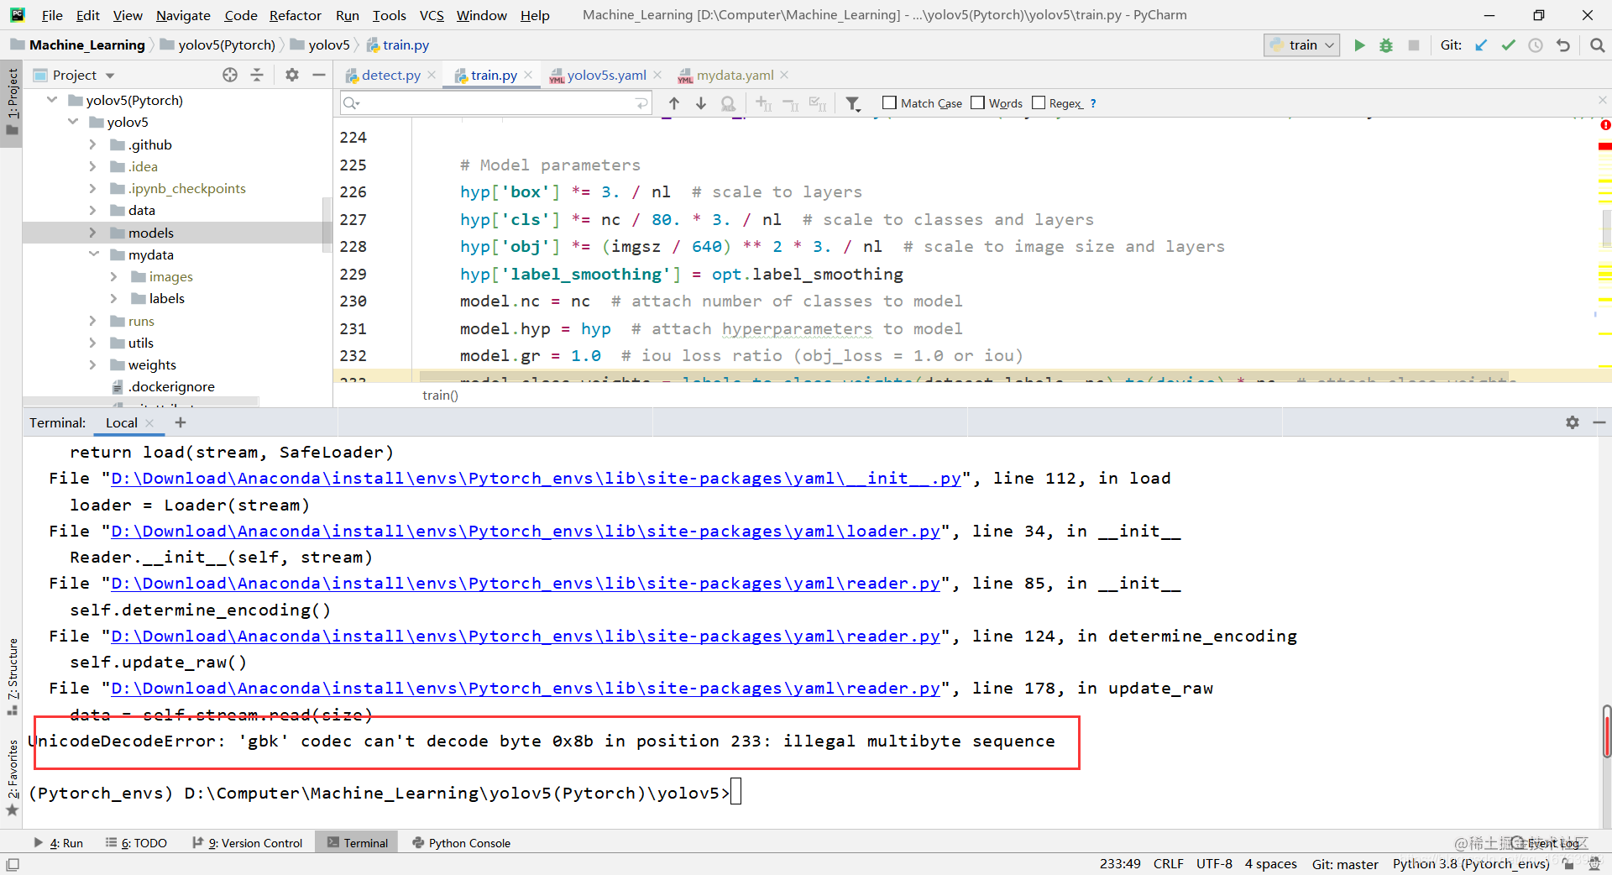Expand the models folder in project tree
The width and height of the screenshot is (1612, 875).
click(x=92, y=233)
